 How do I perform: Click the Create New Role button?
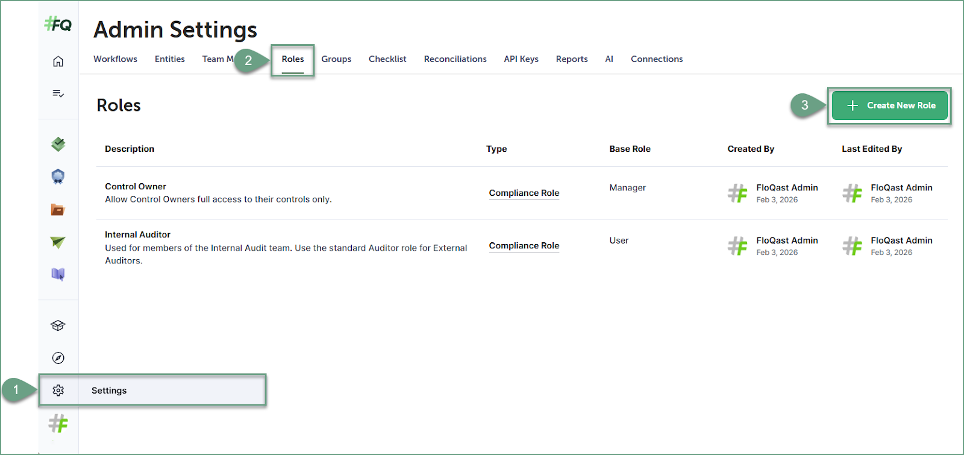[889, 105]
